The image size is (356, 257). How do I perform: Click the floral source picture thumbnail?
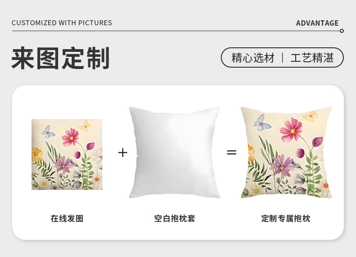coord(67,154)
